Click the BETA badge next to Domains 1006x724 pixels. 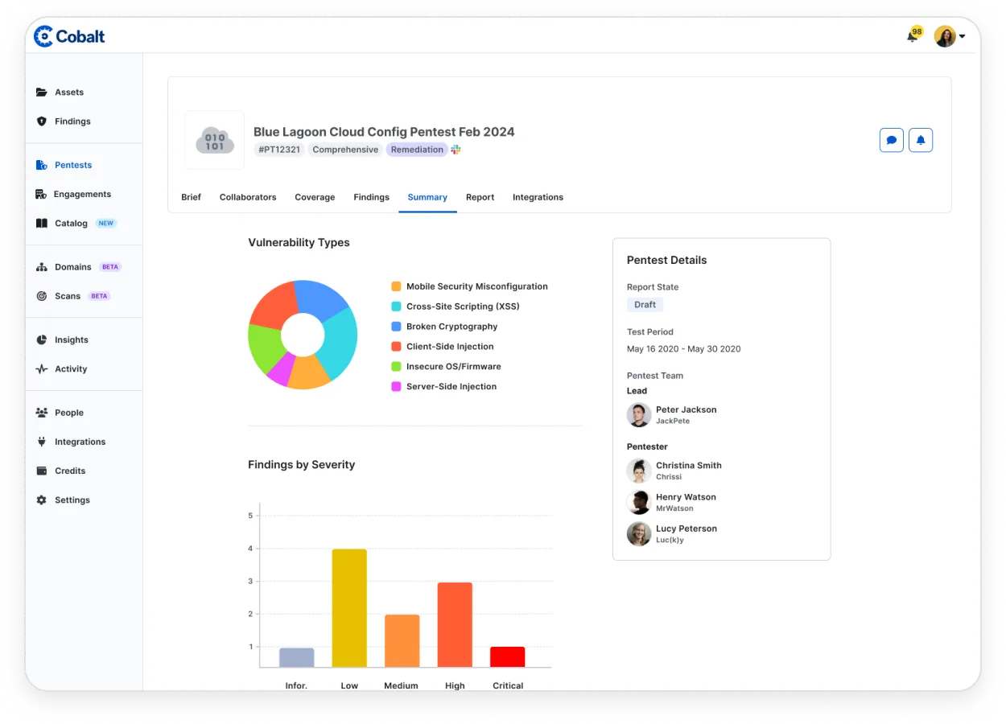point(110,267)
